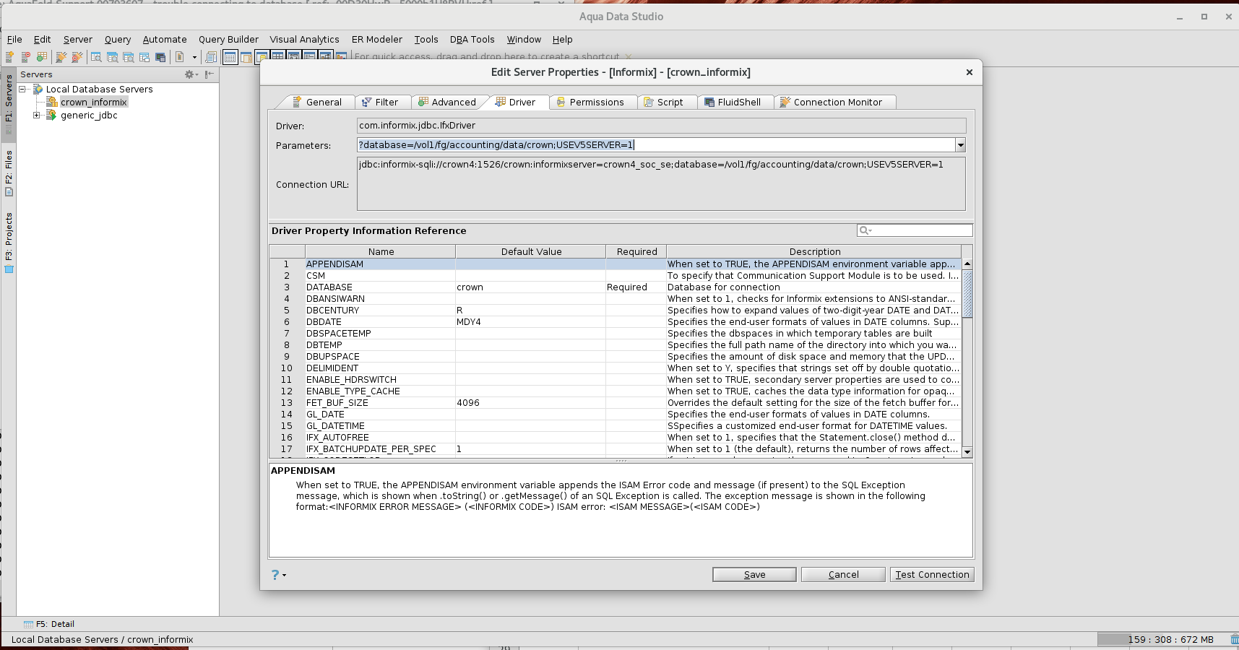Click the property table scroll up arrow
The height and width of the screenshot is (650, 1239).
tap(967, 264)
